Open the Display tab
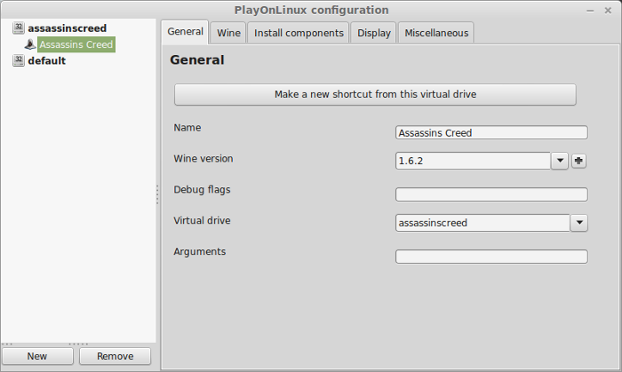The height and width of the screenshot is (372, 622). click(374, 33)
